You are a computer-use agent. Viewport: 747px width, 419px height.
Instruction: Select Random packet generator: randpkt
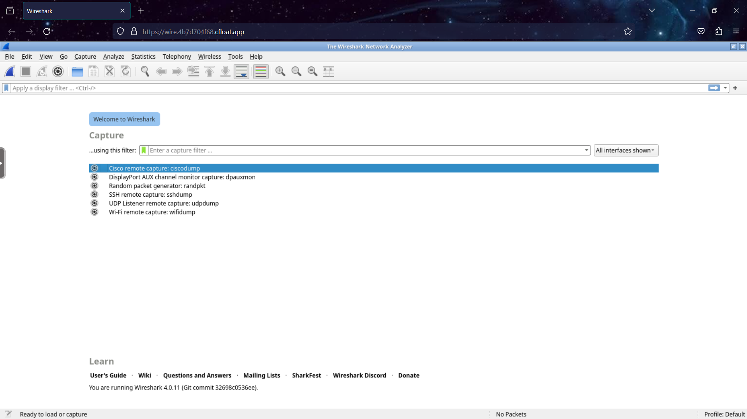[x=374, y=186]
